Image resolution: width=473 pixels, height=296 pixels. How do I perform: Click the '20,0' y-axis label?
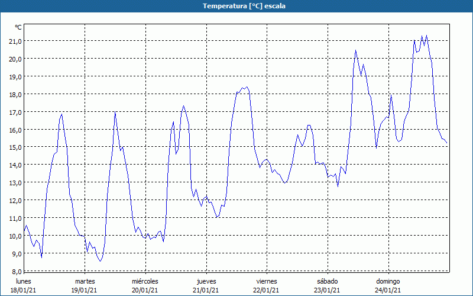15,59
